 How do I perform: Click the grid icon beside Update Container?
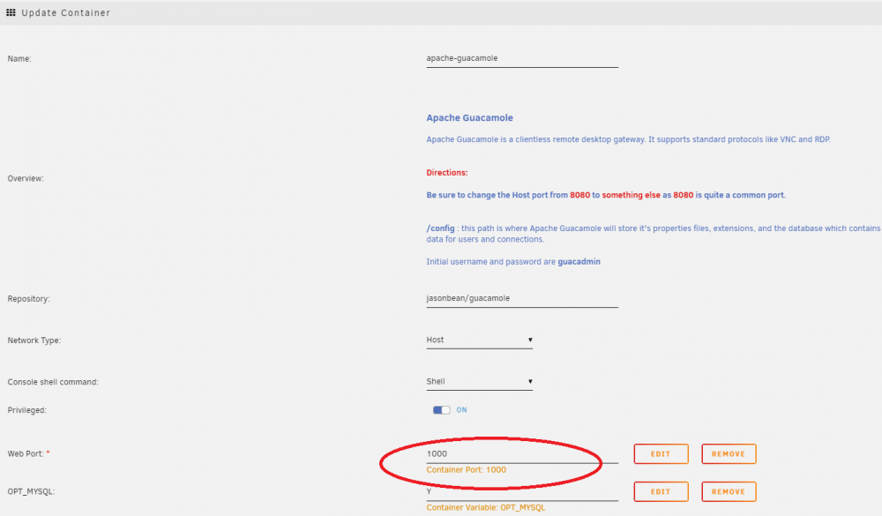click(x=11, y=12)
